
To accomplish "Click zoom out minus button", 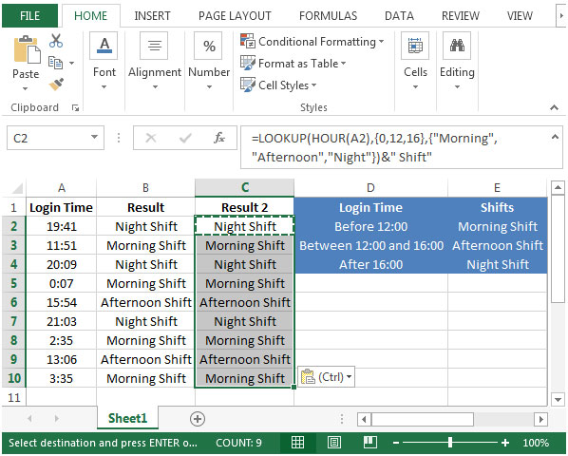I will tap(396, 443).
